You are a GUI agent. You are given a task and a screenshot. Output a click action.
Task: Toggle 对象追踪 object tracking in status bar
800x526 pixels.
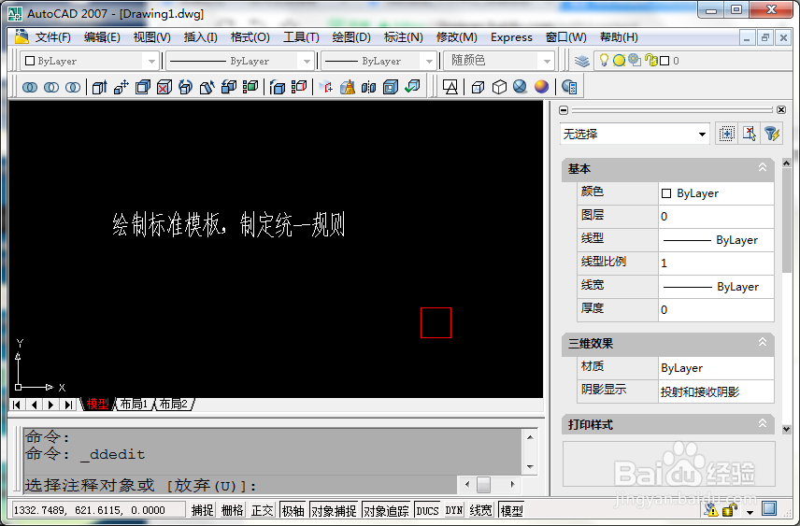pyautogui.click(x=386, y=510)
